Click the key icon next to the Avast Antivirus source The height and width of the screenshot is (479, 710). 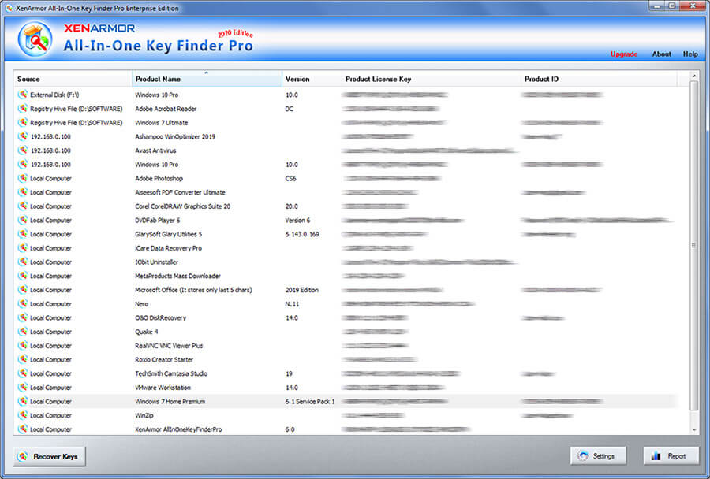[x=22, y=150]
